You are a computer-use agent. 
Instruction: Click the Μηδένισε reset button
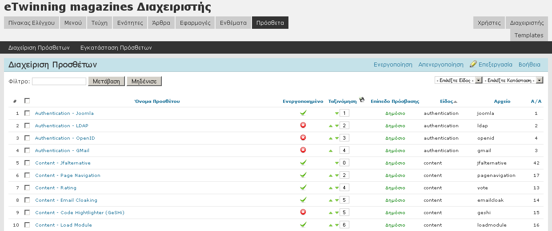(144, 82)
